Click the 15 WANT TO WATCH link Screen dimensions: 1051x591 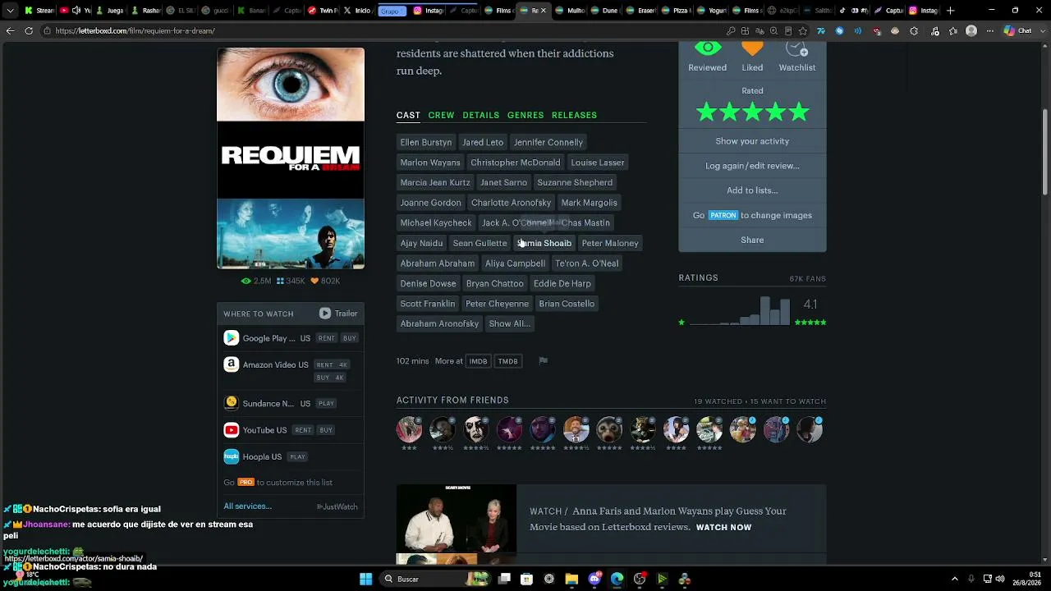point(788,401)
